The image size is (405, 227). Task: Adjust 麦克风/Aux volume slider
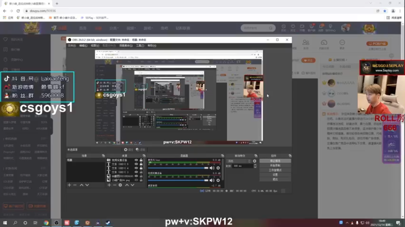click(178, 168)
